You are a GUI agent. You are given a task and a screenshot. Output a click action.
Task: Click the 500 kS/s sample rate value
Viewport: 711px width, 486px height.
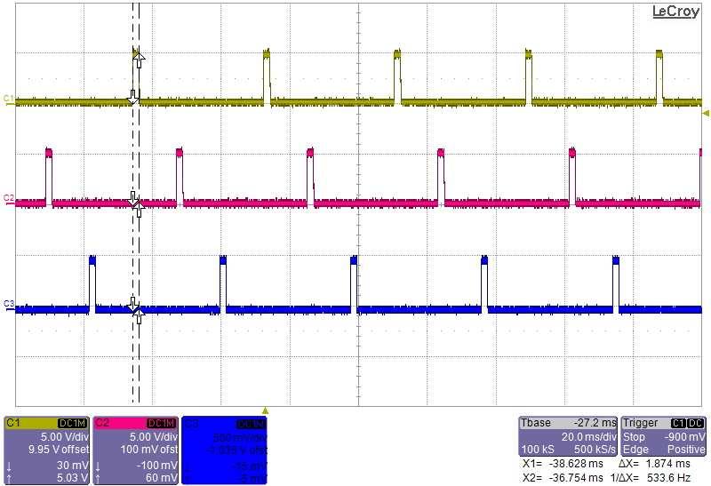(x=594, y=450)
